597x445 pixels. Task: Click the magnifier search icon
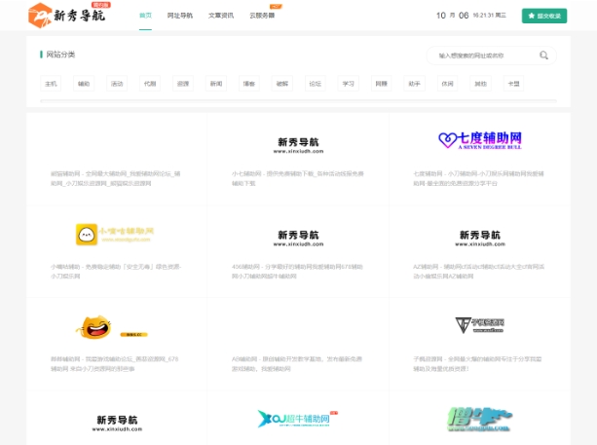[x=544, y=56]
